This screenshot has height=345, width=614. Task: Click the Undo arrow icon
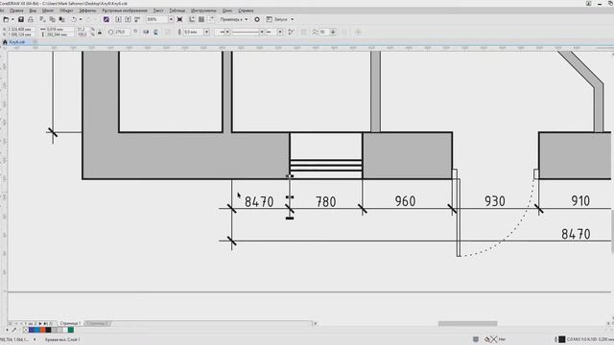(74, 19)
